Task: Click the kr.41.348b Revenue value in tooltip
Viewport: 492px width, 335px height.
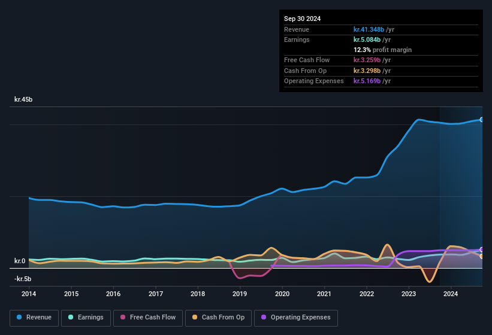Action: pyautogui.click(x=373, y=29)
